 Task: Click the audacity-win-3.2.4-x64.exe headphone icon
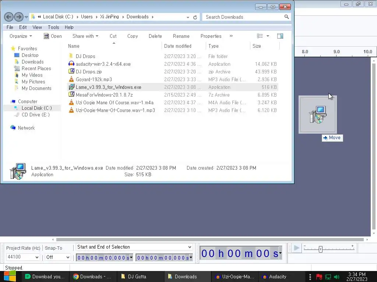(71, 64)
